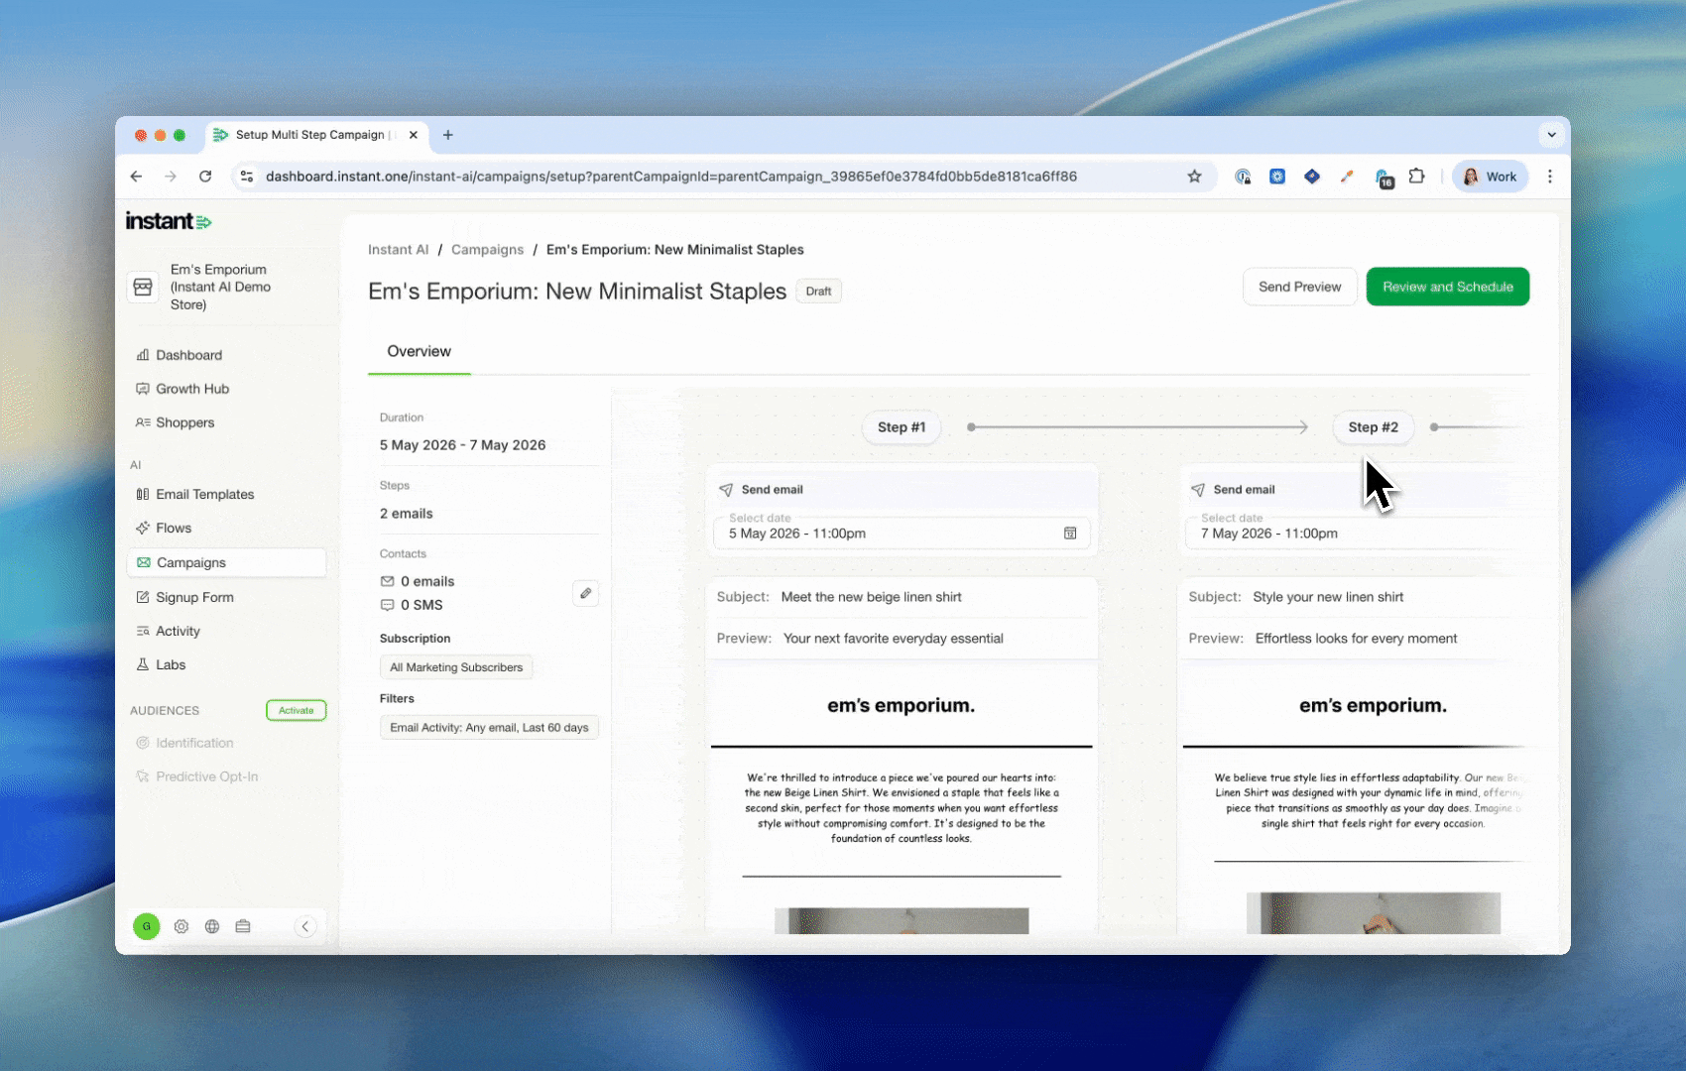This screenshot has height=1071, width=1686.
Task: Click the Email Activity filter chip
Action: point(489,728)
